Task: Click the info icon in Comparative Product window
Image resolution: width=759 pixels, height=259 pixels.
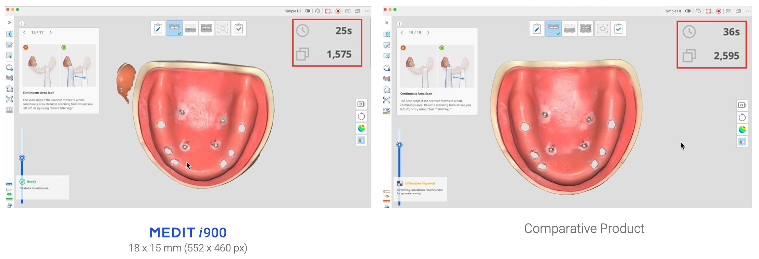Action: tap(399, 24)
